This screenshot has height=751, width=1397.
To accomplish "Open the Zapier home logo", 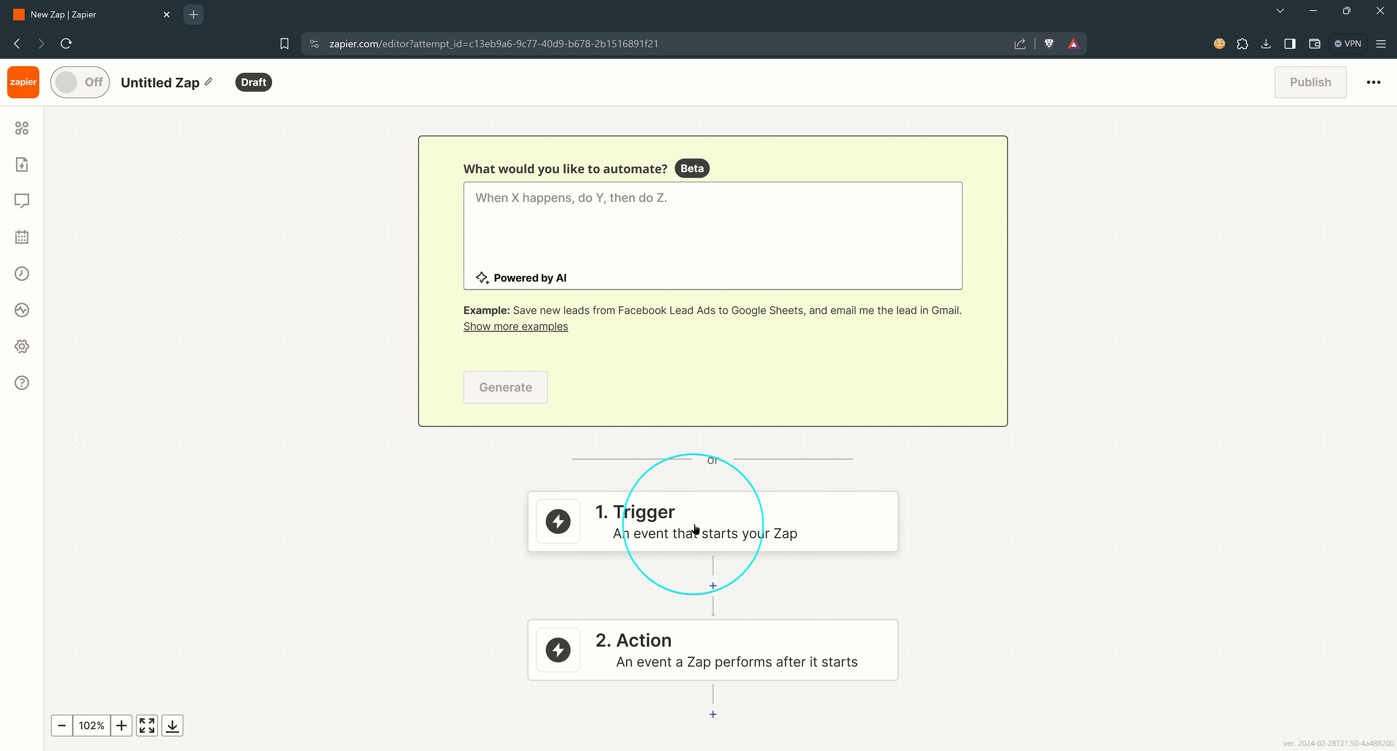I will pyautogui.click(x=23, y=83).
